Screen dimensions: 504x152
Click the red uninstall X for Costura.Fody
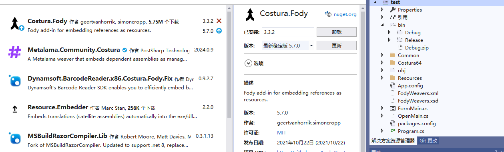[219, 21]
